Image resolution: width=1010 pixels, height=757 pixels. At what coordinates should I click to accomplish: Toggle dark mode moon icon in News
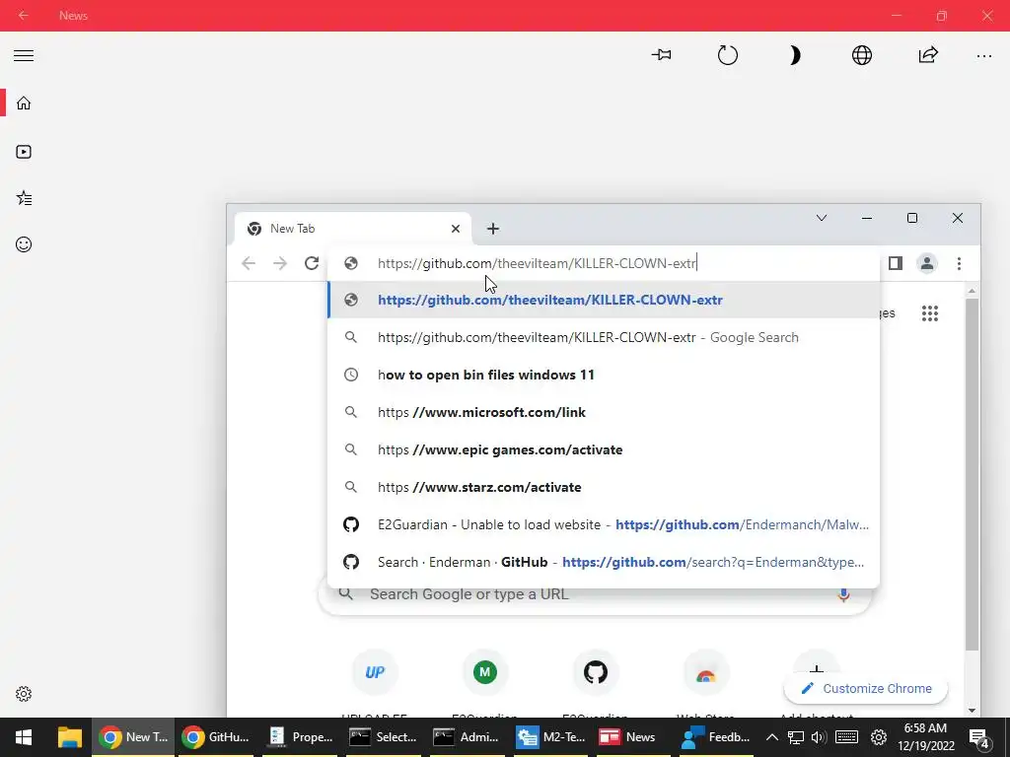point(795,55)
